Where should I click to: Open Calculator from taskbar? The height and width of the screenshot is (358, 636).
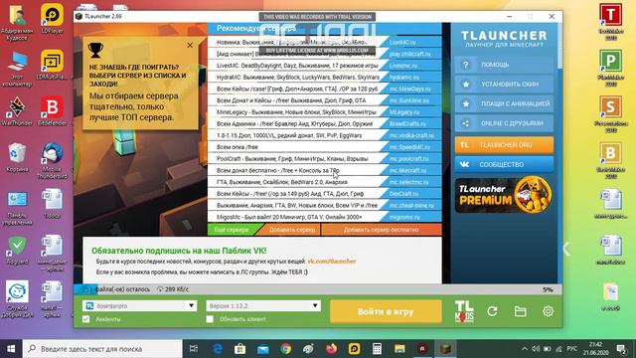coord(377,349)
